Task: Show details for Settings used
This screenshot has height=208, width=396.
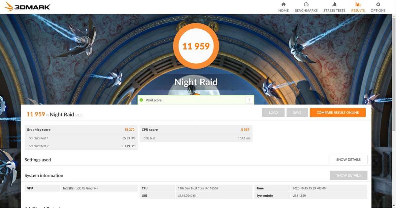Action: click(348, 160)
